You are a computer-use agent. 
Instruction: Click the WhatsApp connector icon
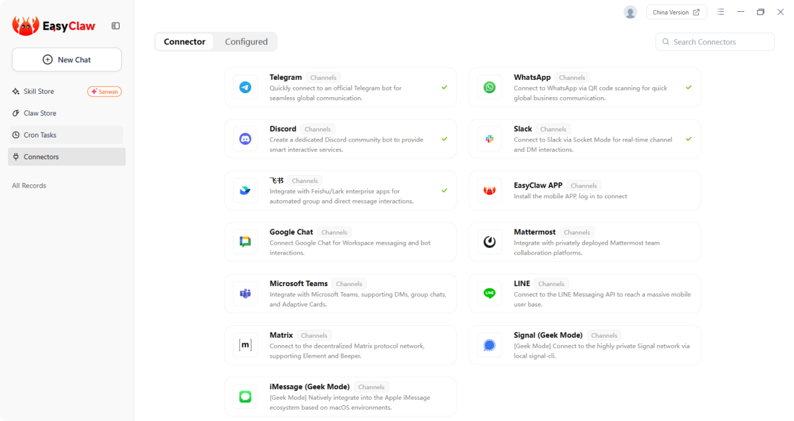click(490, 87)
